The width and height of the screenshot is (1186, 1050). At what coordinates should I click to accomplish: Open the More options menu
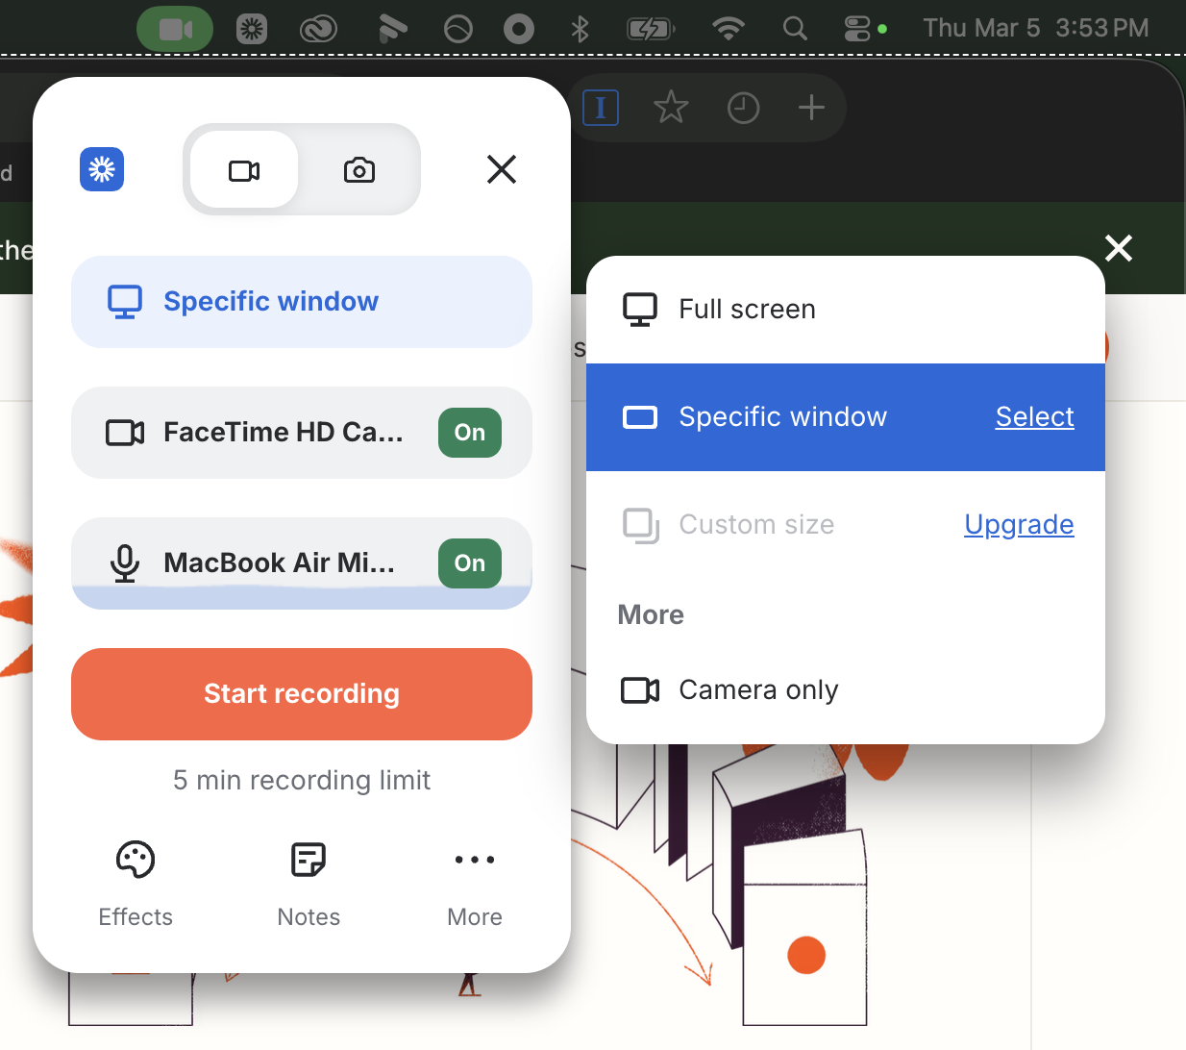coord(474,883)
